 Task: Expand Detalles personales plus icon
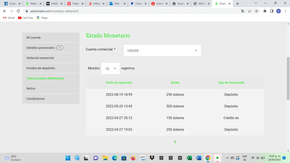(x=60, y=48)
